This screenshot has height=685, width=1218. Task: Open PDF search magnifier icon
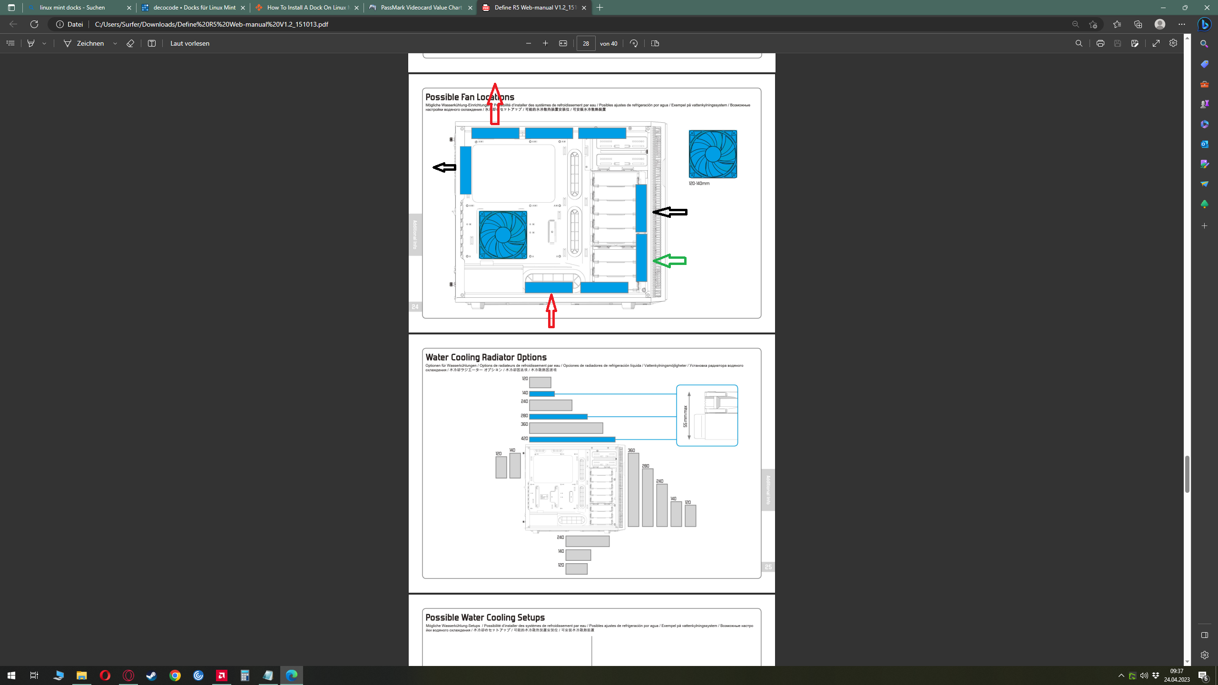click(1079, 43)
